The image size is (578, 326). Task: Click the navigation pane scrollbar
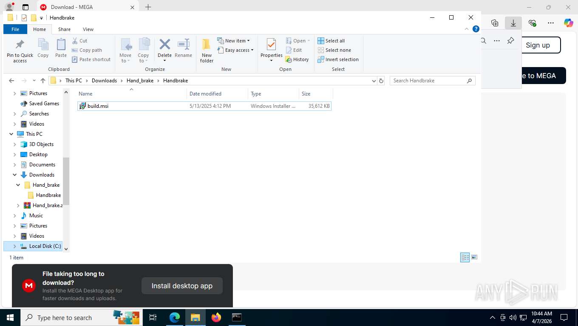point(66,180)
